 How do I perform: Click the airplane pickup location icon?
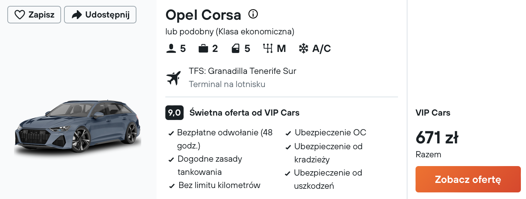tap(174, 78)
